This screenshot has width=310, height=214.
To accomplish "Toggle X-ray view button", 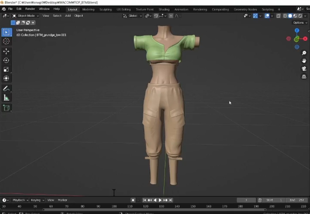I will click(278, 16).
